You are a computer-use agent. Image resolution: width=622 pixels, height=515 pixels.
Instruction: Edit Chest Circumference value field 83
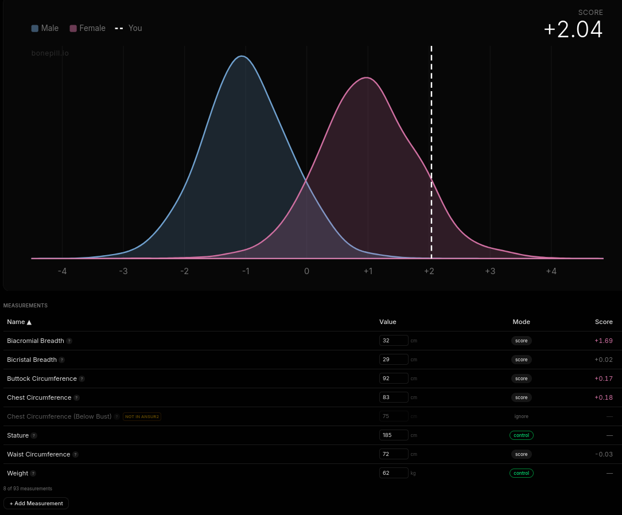click(x=394, y=397)
